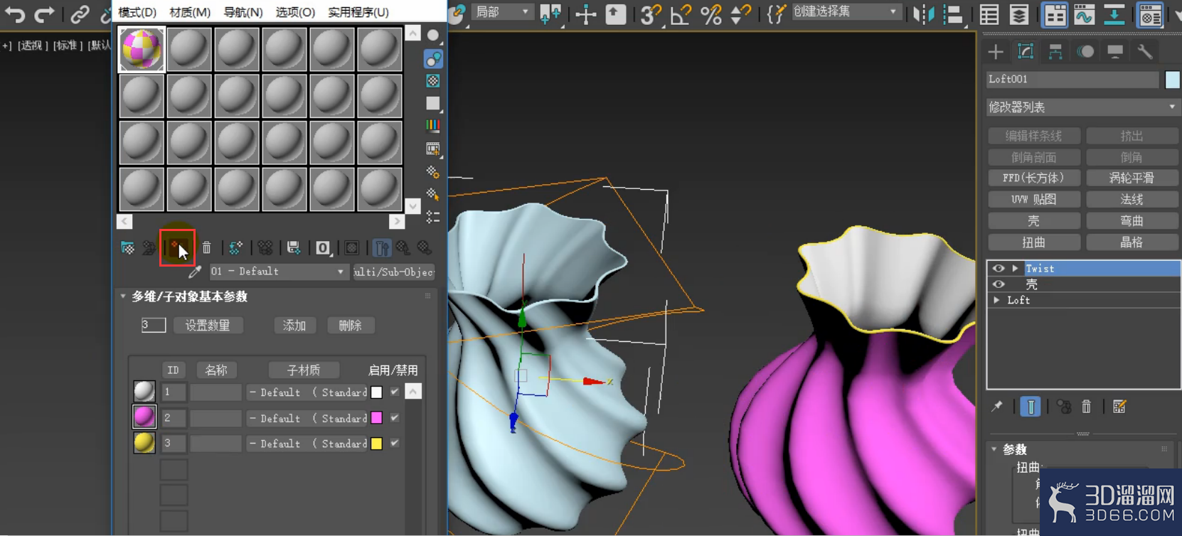This screenshot has height=536, width=1182.
Task: Click Angle Snap toggle icon
Action: (681, 14)
